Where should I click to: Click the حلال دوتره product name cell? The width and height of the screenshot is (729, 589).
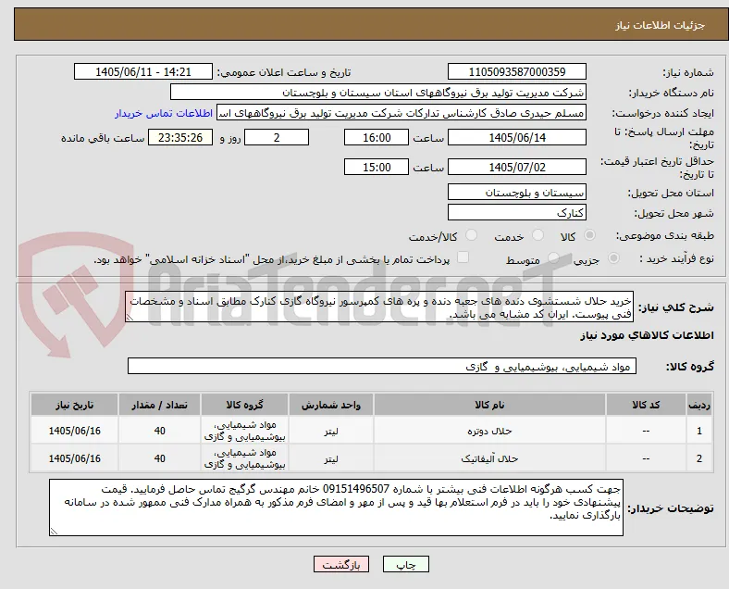tap(489, 431)
